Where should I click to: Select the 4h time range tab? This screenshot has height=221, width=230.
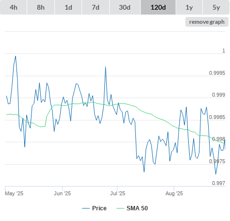click(14, 7)
